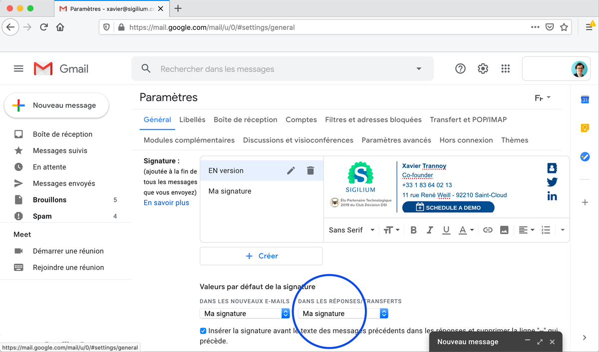
Task: Toggle bold in signature editor
Action: pos(413,230)
